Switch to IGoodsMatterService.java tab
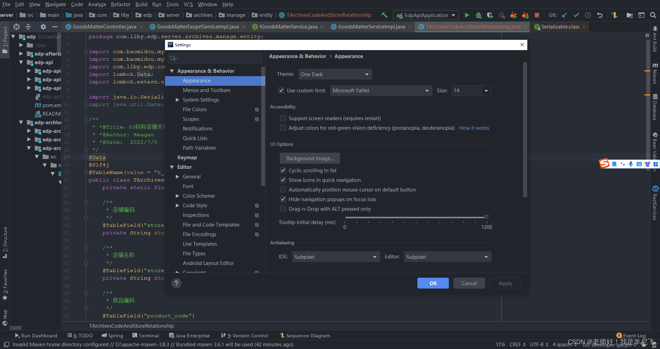 click(x=288, y=27)
